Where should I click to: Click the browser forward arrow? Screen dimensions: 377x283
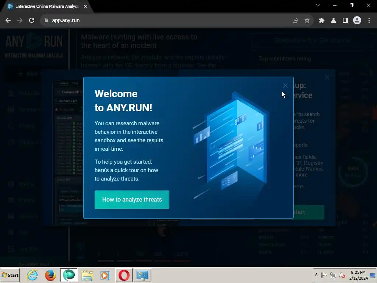point(20,21)
